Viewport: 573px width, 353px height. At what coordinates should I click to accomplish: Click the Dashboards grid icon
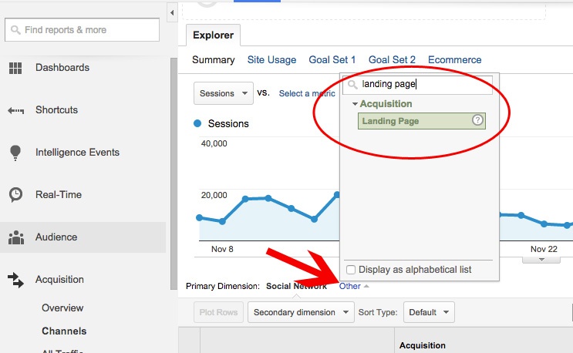(15, 68)
